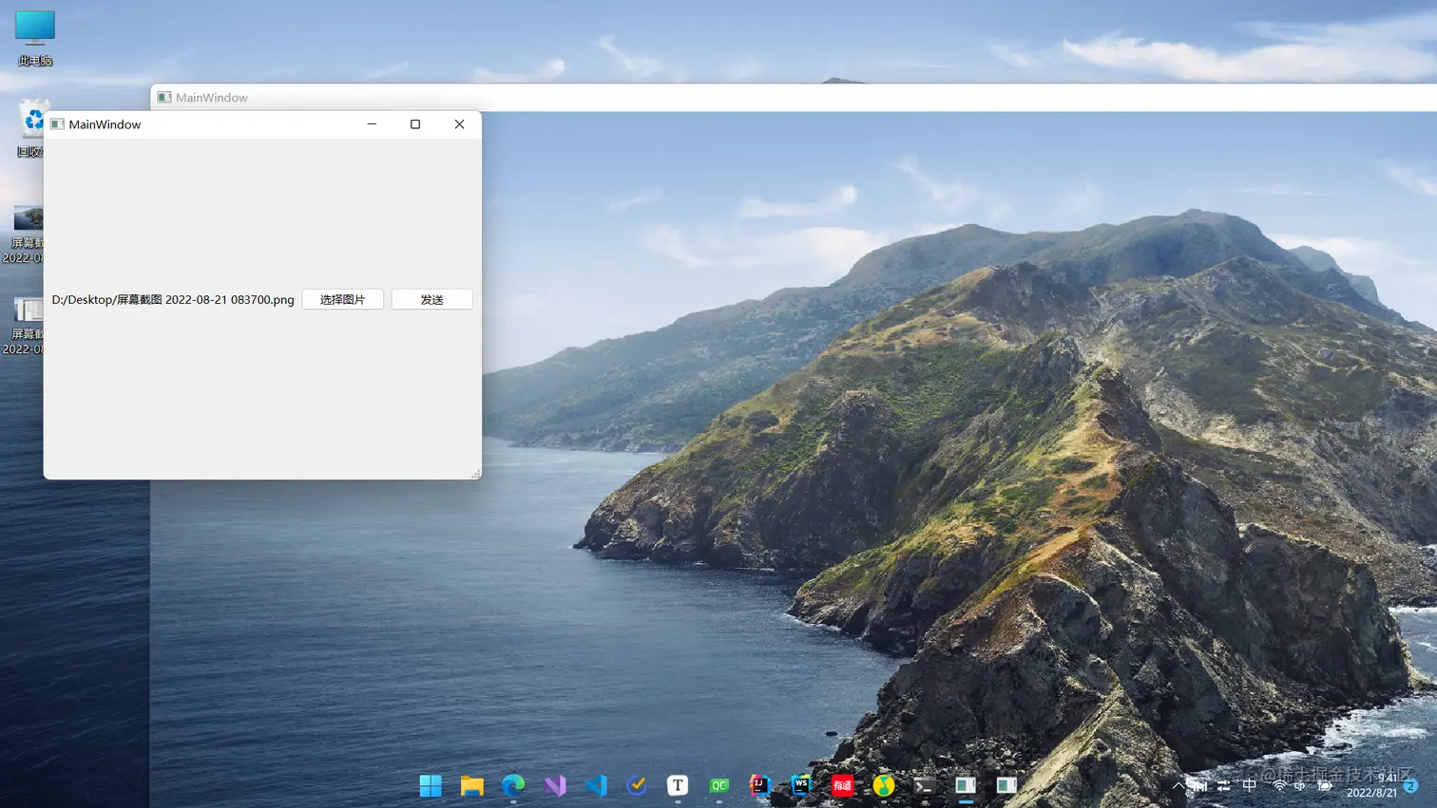Click the front MainWindow title bar app icon
Viewport: 1437px width, 808px height.
point(57,124)
